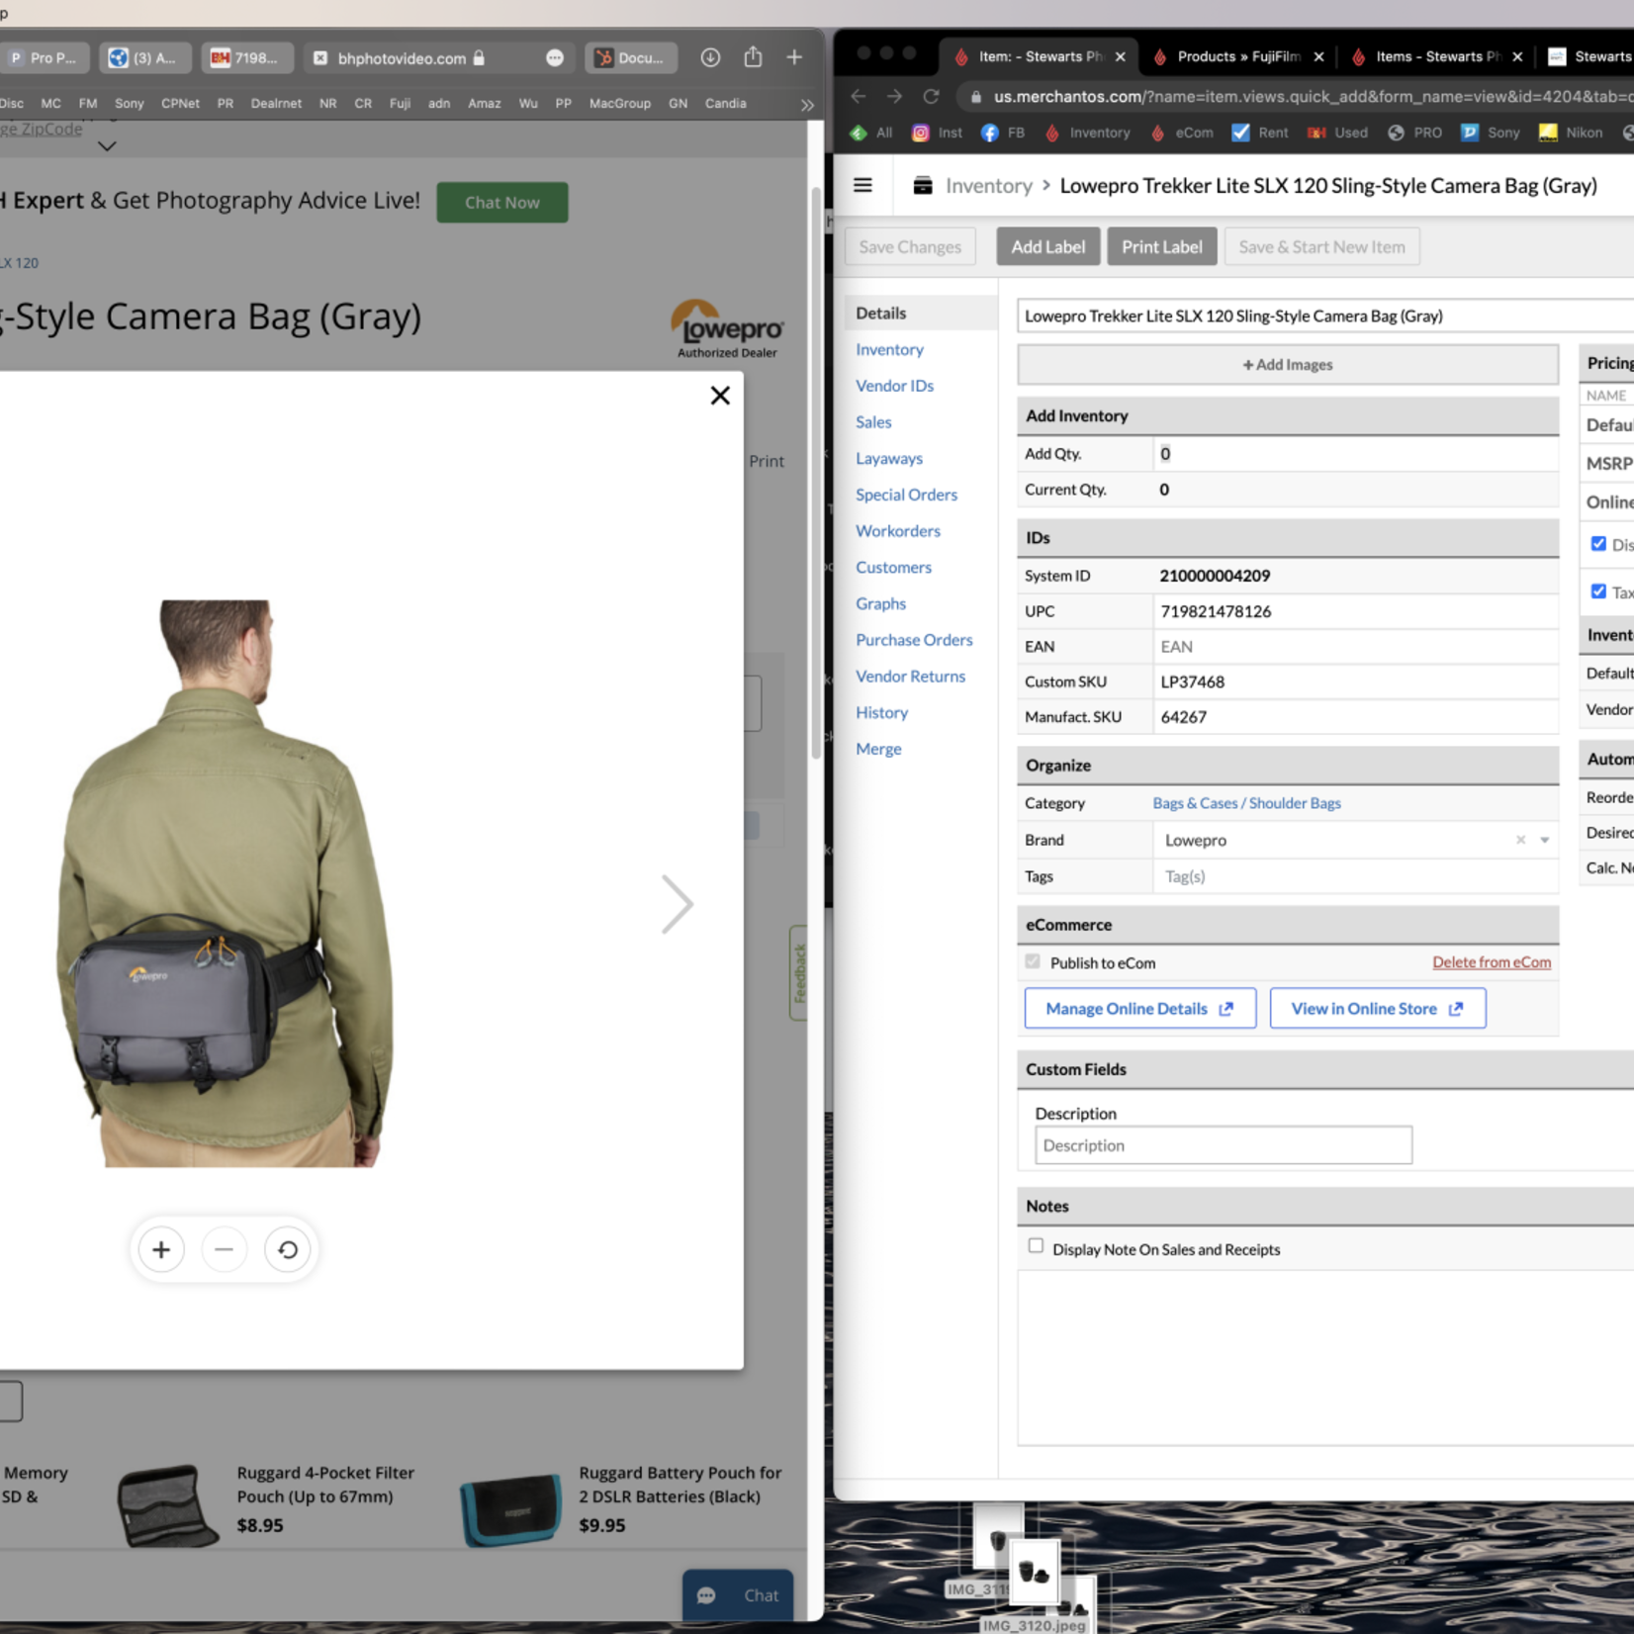Open the Inst Instagram bookmark

(937, 133)
